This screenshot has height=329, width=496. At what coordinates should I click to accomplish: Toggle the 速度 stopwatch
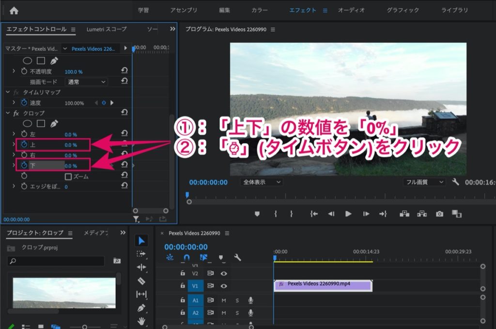click(x=24, y=102)
